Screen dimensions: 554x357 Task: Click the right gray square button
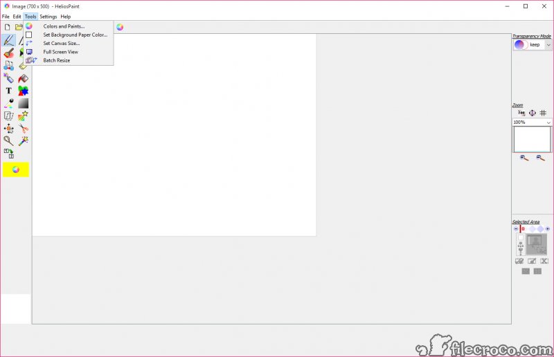[537, 271]
